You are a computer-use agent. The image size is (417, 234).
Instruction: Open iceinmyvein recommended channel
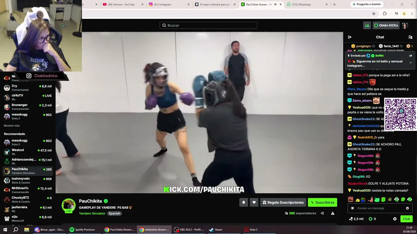(28, 180)
